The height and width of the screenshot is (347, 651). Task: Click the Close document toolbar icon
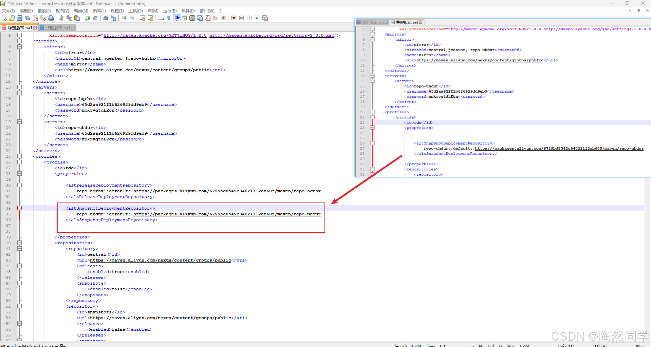(35, 18)
